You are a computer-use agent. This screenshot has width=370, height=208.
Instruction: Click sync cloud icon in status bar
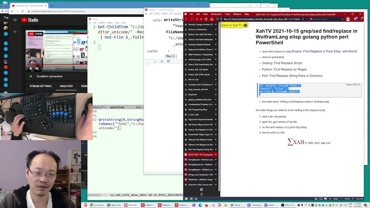(x=196, y=199)
